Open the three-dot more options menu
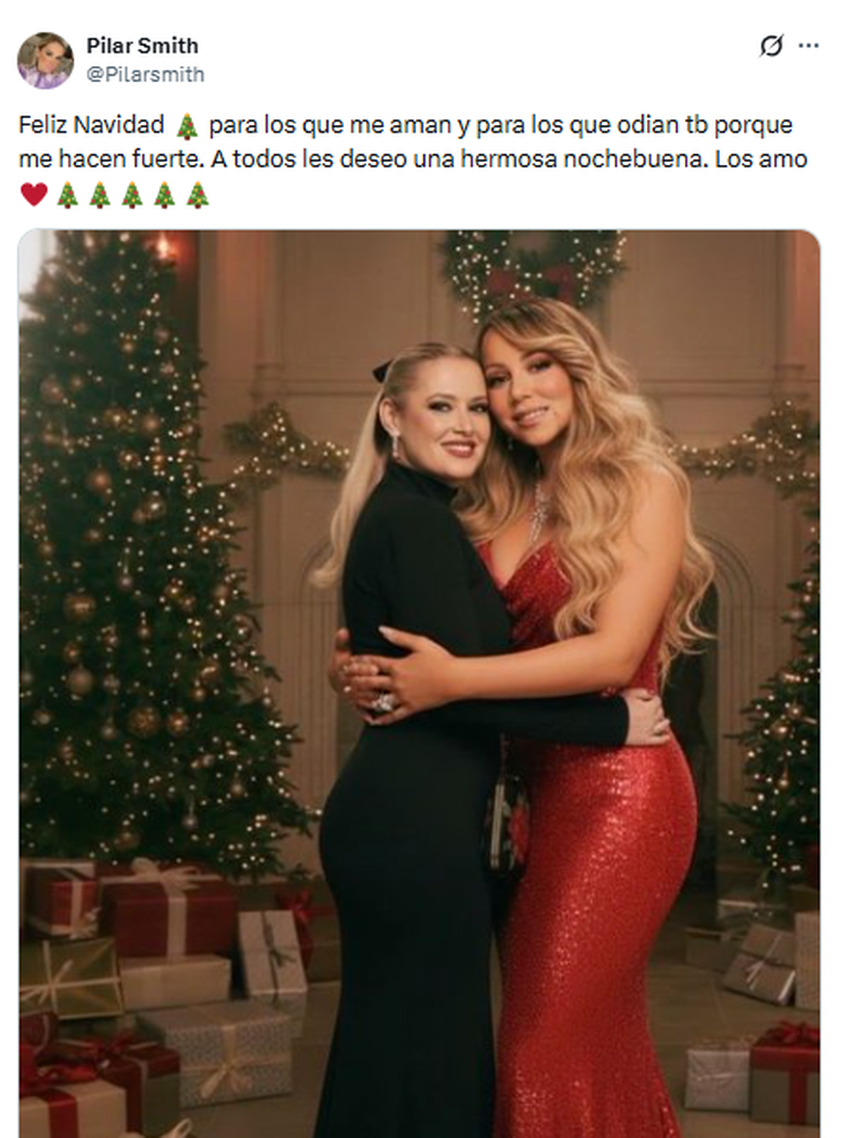Viewport: 841px width, 1138px height. click(808, 46)
